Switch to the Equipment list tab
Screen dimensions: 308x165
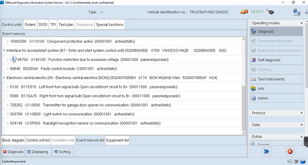[x=117, y=140]
